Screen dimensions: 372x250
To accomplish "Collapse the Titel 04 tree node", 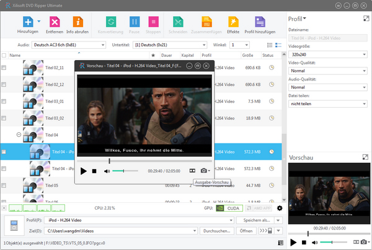I will [19, 135].
